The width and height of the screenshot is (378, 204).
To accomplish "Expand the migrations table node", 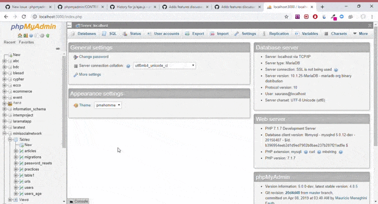I will [16, 157].
